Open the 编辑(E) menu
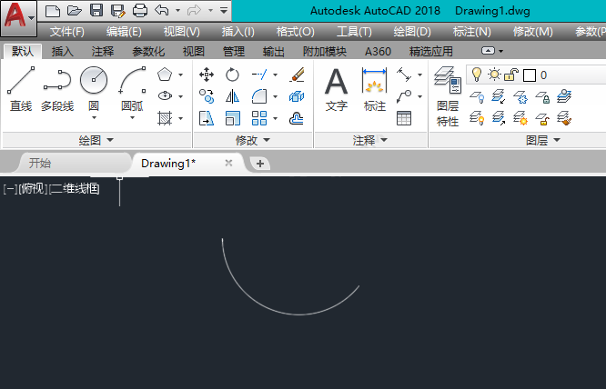Viewport: 606px width, 389px height. tap(124, 32)
